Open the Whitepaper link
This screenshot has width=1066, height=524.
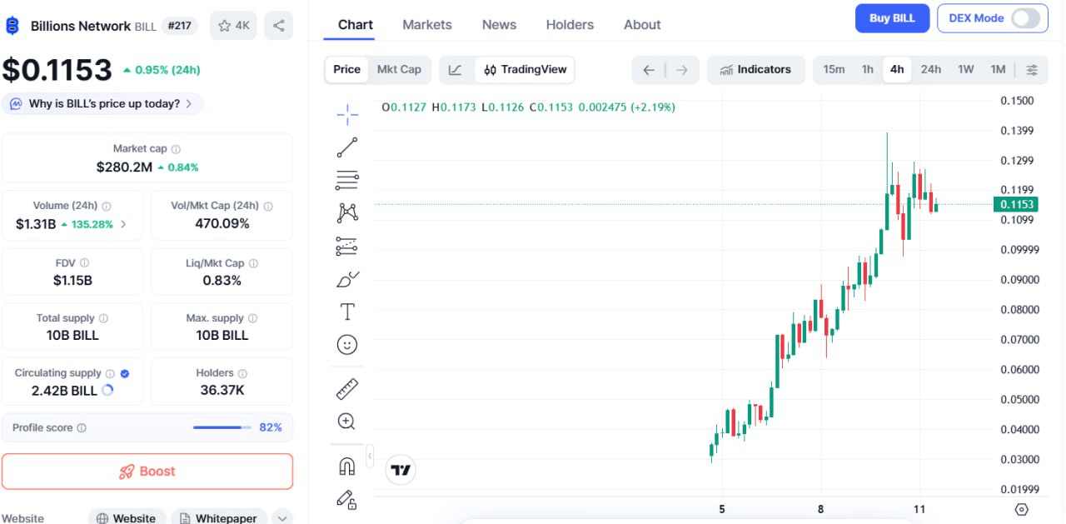point(219,518)
